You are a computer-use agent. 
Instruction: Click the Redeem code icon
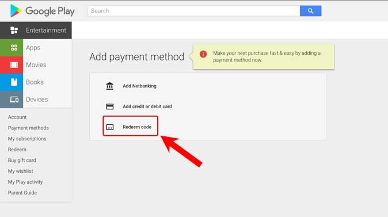pyautogui.click(x=109, y=127)
